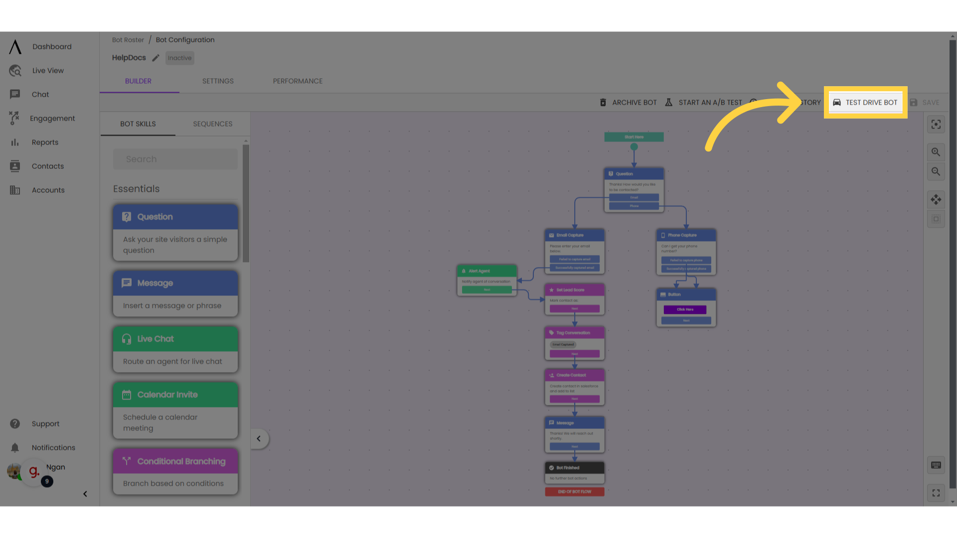
Task: Collapse the left navigation sidebar
Action: click(x=85, y=494)
